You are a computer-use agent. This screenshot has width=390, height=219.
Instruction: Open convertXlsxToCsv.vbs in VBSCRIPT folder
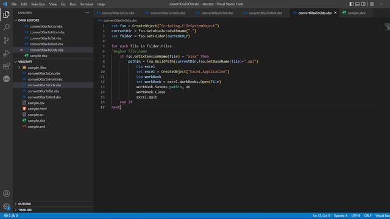pos(44,74)
